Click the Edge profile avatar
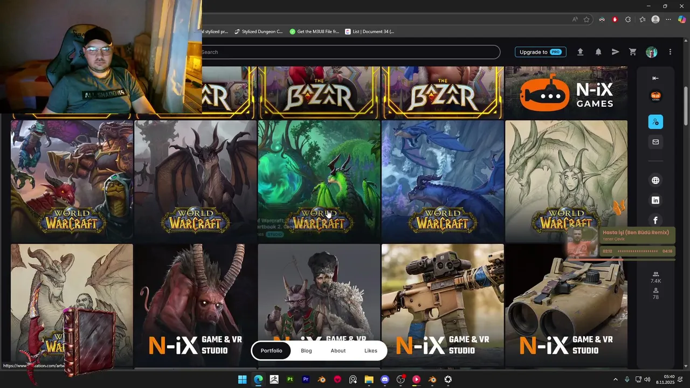Viewport: 690px width, 388px height. pyautogui.click(x=655, y=19)
